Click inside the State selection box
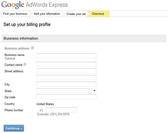The image size is (168, 133). coord(64,91)
